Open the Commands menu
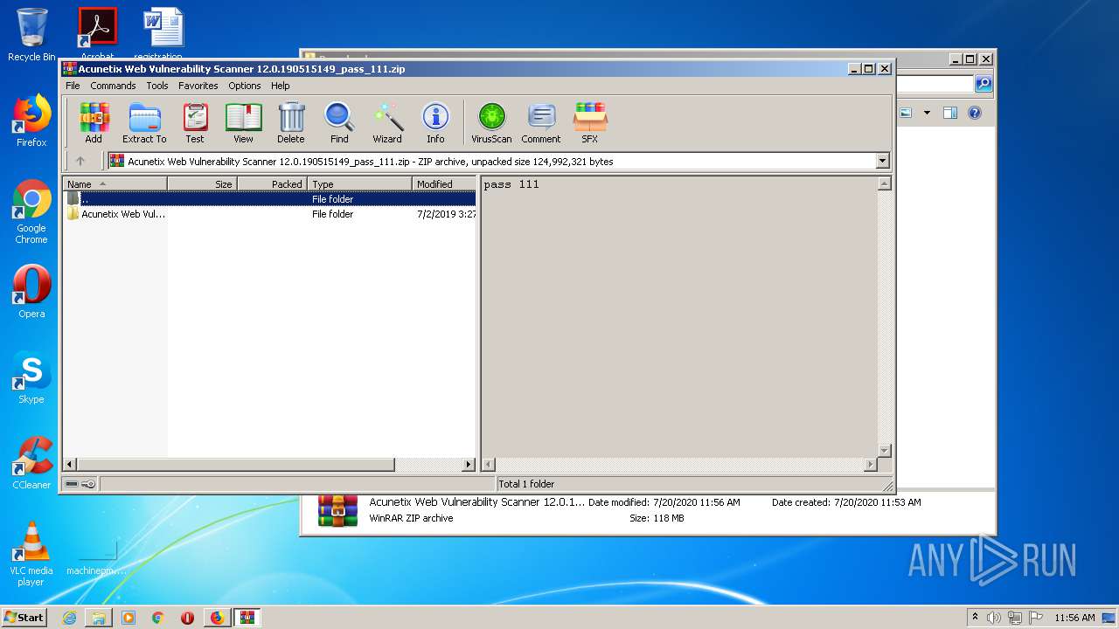This screenshot has width=1119, height=629. point(113,86)
